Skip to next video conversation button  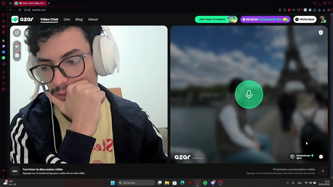323,171
